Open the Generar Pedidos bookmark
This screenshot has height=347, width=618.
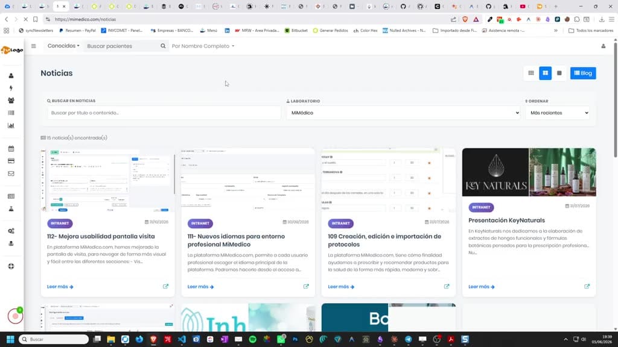point(330,30)
